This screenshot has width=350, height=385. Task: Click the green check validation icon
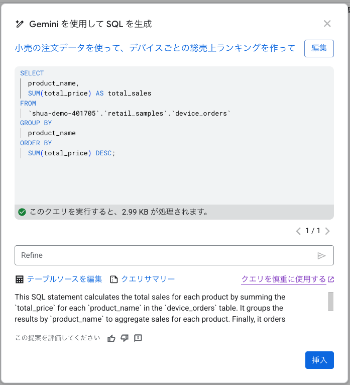22,212
